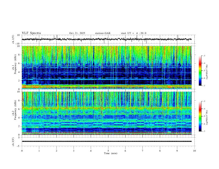Click the '-5' tick on the upper color bar

204,71
